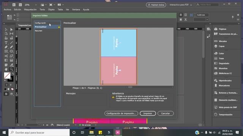The width and height of the screenshot is (243, 136).
Task: Click the Cancelar button
Action: (166, 113)
